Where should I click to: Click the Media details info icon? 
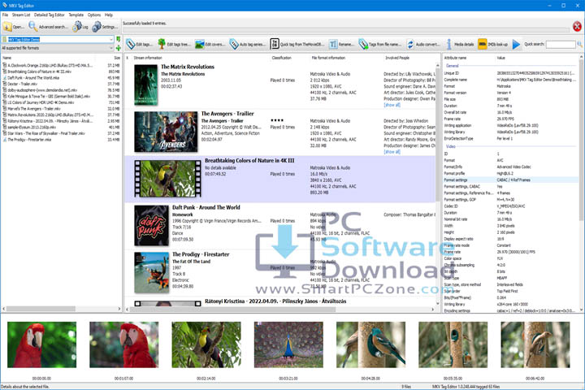click(x=448, y=44)
